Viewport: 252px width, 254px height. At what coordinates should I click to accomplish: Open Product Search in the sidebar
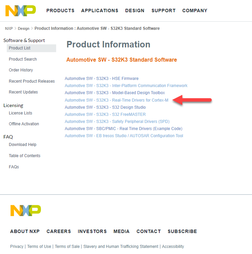coord(23,59)
